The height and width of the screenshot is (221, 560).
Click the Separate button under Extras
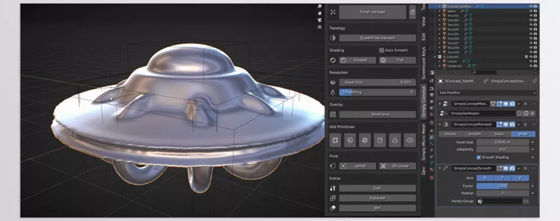377,198
